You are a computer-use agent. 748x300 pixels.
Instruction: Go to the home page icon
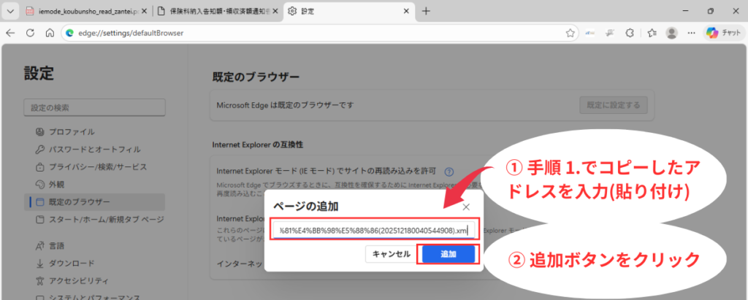click(50, 33)
